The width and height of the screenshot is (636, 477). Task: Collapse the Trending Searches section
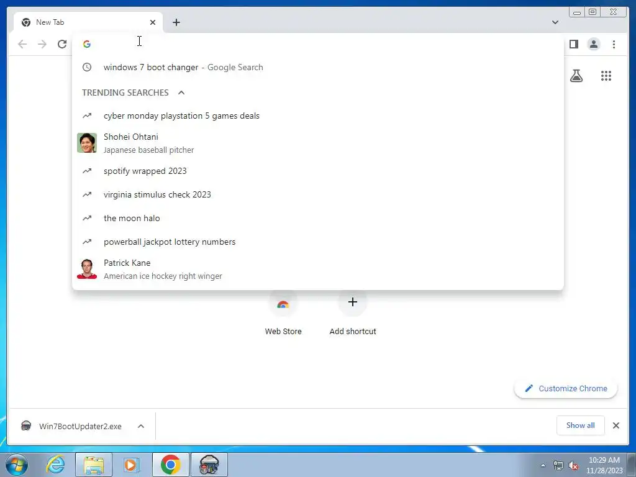tap(181, 93)
